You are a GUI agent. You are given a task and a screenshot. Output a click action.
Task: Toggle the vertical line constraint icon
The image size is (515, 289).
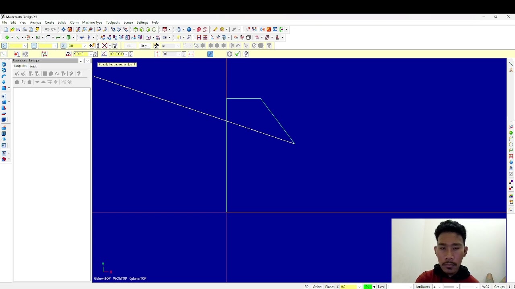click(157, 54)
